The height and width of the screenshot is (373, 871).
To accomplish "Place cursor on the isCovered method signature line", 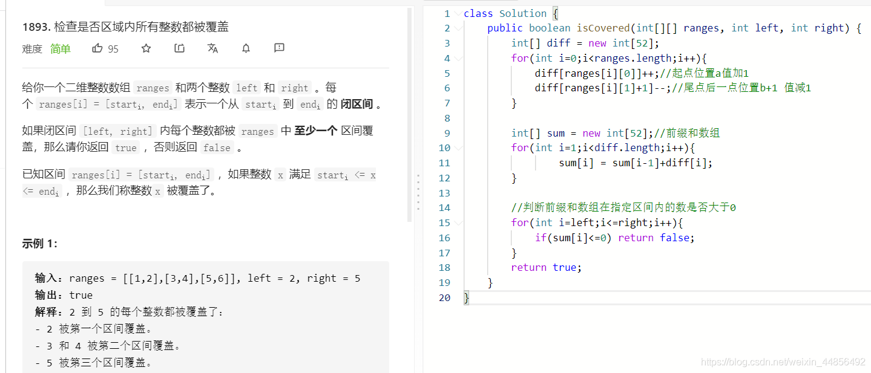I will coord(674,28).
